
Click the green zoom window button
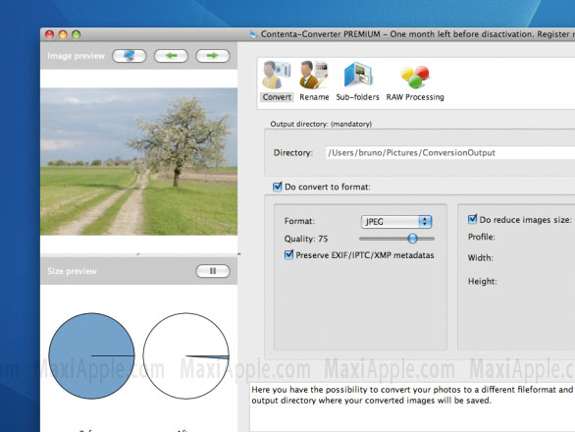[77, 34]
